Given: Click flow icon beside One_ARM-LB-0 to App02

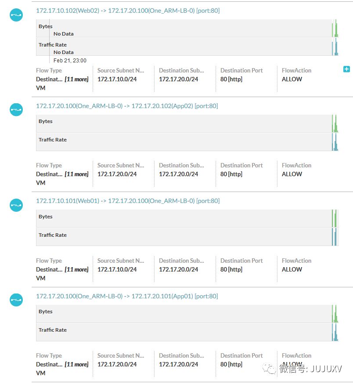Looking at the screenshot, I should tap(16, 109).
